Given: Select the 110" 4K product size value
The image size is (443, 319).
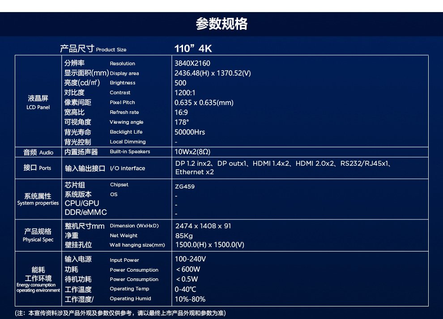Looking at the screenshot, I should (193, 49).
